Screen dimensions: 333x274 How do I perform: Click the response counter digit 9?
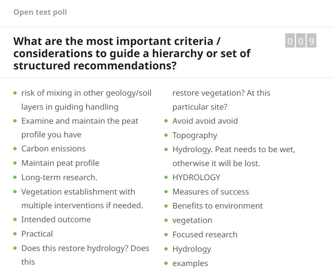[x=311, y=41]
